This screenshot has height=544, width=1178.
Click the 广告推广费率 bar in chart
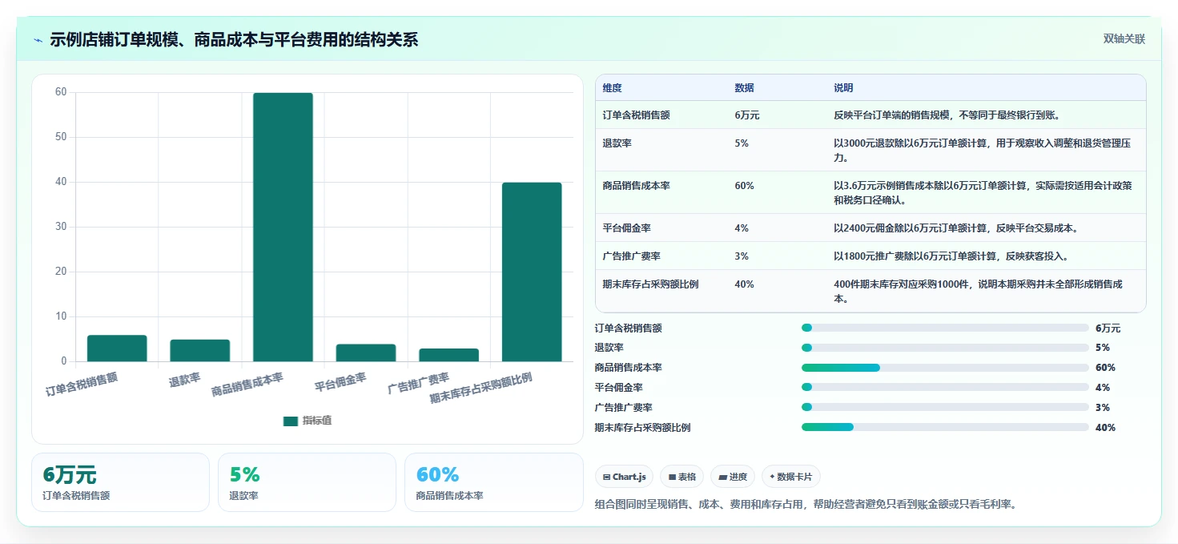448,356
